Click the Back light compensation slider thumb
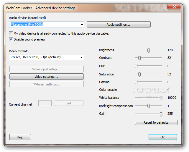 tap(149, 106)
